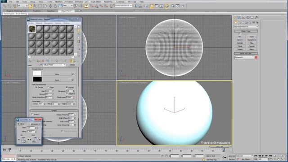This screenshot has width=288, height=162.
Task: Click the black division color swatch
Action: click(37, 79)
